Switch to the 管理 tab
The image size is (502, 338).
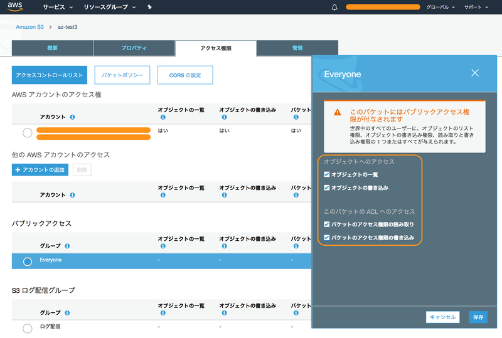point(297,48)
